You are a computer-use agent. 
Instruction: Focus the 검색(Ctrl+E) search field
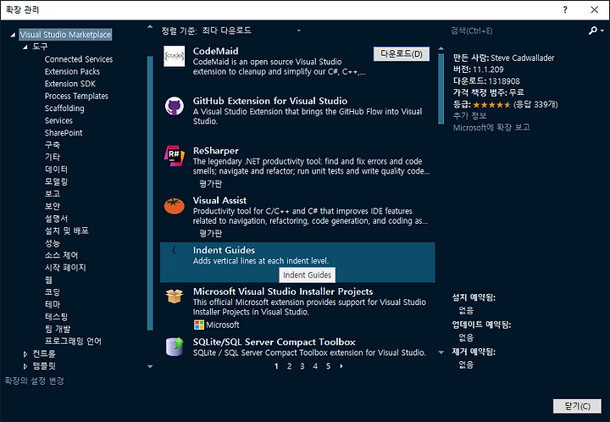(518, 31)
